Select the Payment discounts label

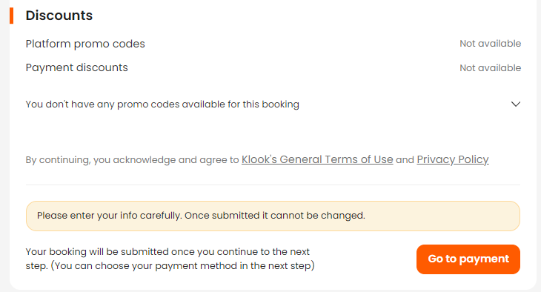[x=76, y=67]
